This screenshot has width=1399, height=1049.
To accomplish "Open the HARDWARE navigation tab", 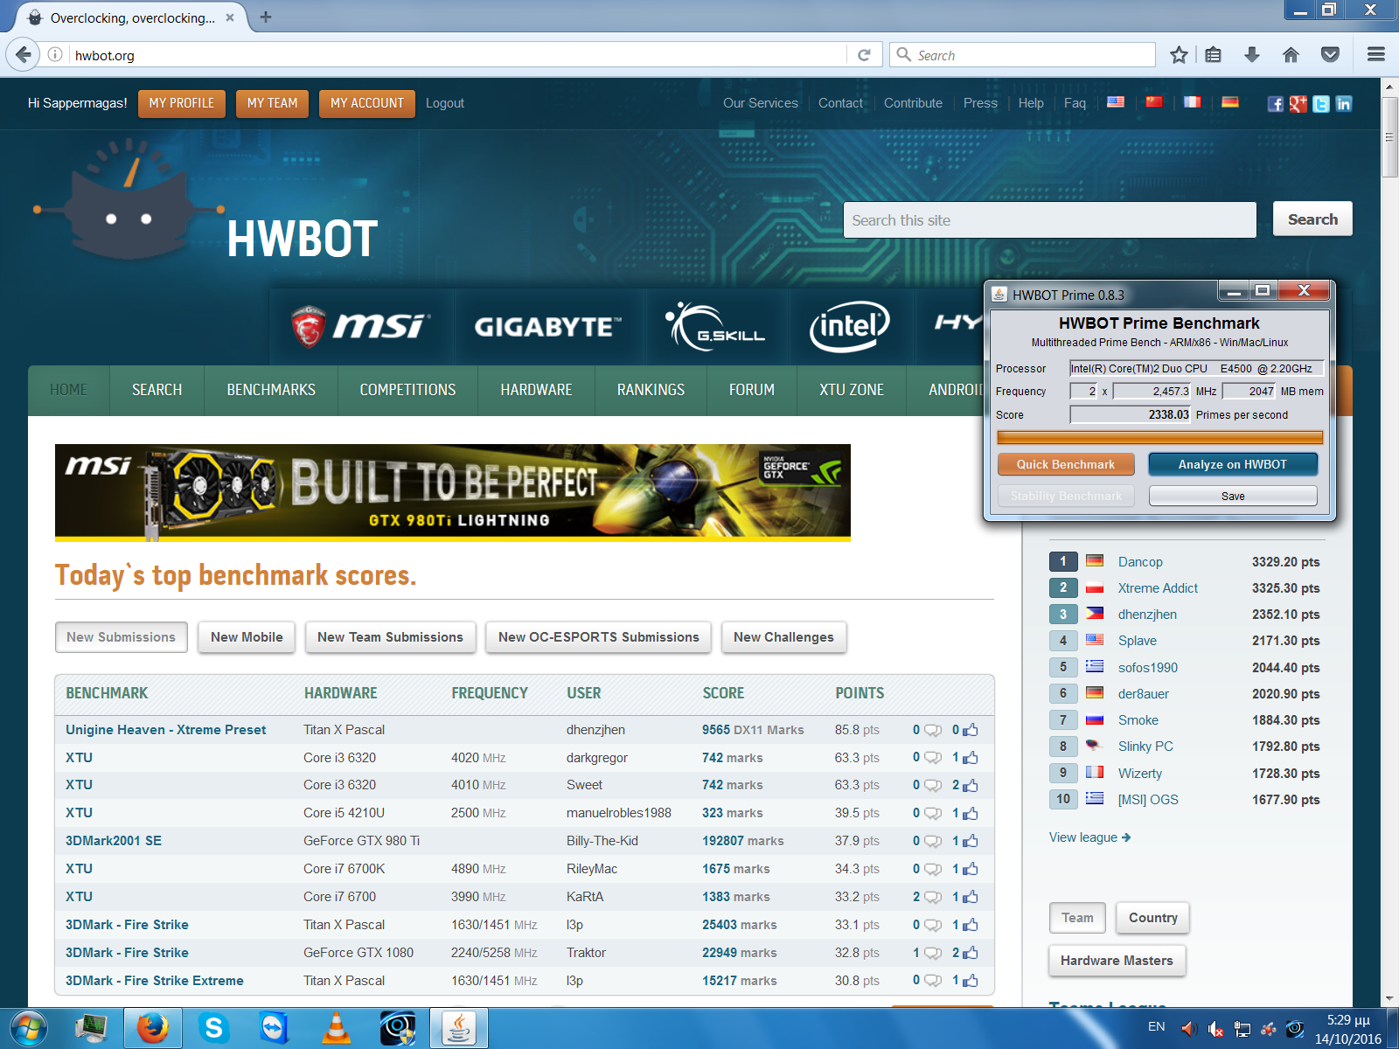I will tap(536, 390).
